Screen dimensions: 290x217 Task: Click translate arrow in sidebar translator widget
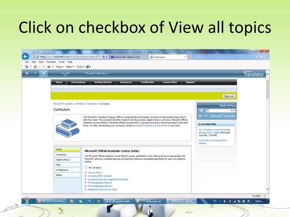click(201, 110)
